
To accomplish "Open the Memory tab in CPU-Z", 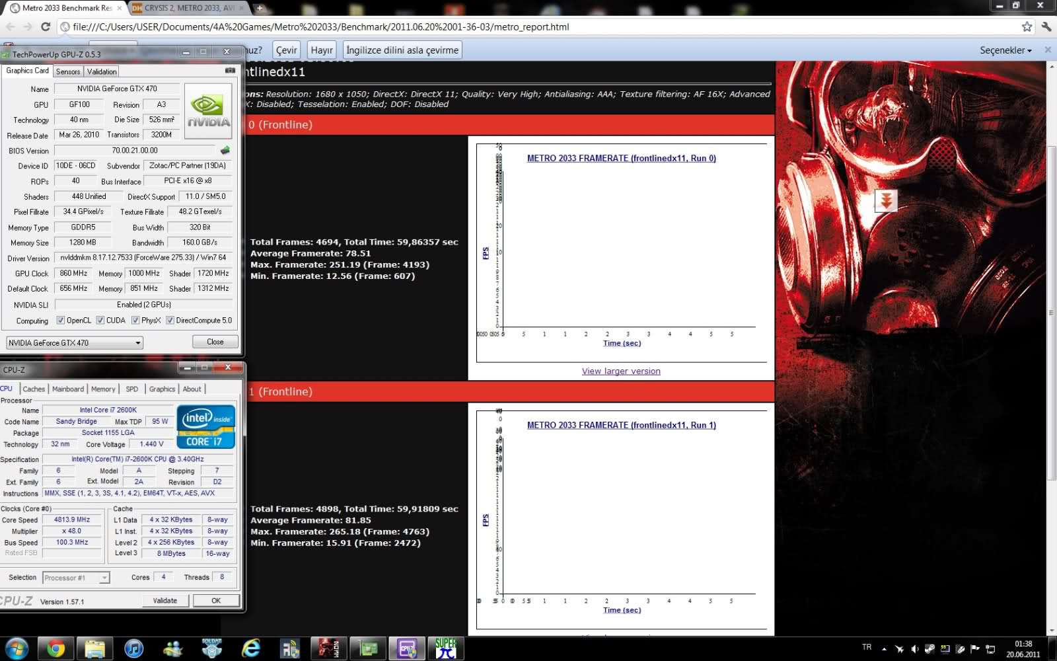I will click(103, 389).
